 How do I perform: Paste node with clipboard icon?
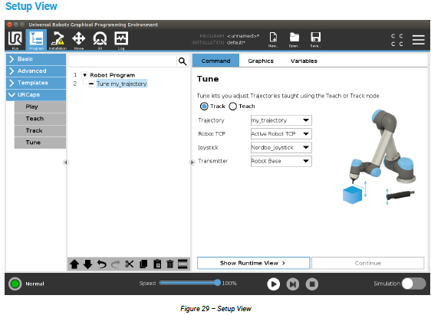pyautogui.click(x=157, y=264)
